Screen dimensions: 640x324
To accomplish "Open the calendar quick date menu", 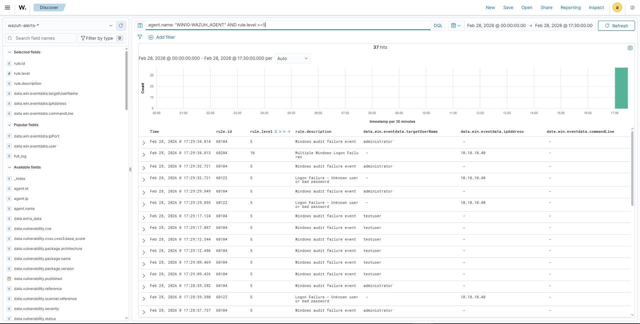I will click(x=456, y=25).
